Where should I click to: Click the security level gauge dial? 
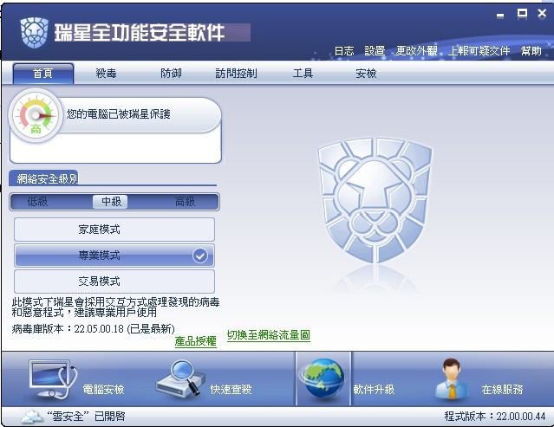tap(36, 115)
